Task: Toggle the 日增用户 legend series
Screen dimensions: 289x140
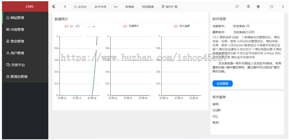Action: click(131, 26)
